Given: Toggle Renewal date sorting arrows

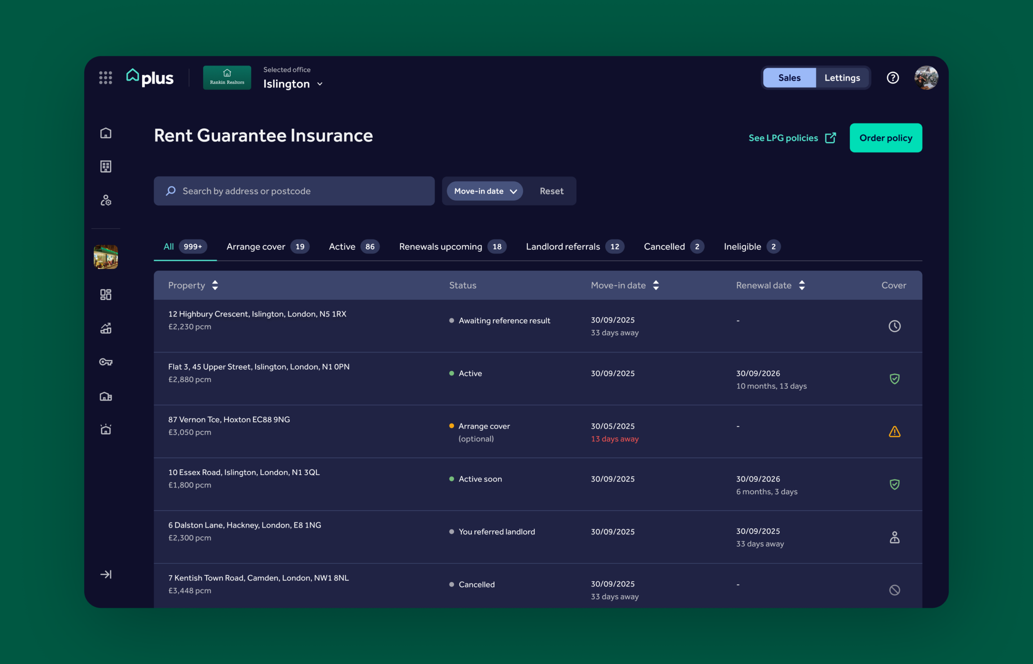Looking at the screenshot, I should (802, 285).
